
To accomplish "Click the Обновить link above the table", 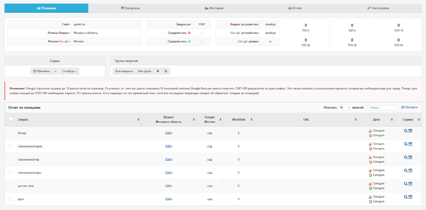I will point(409,107).
